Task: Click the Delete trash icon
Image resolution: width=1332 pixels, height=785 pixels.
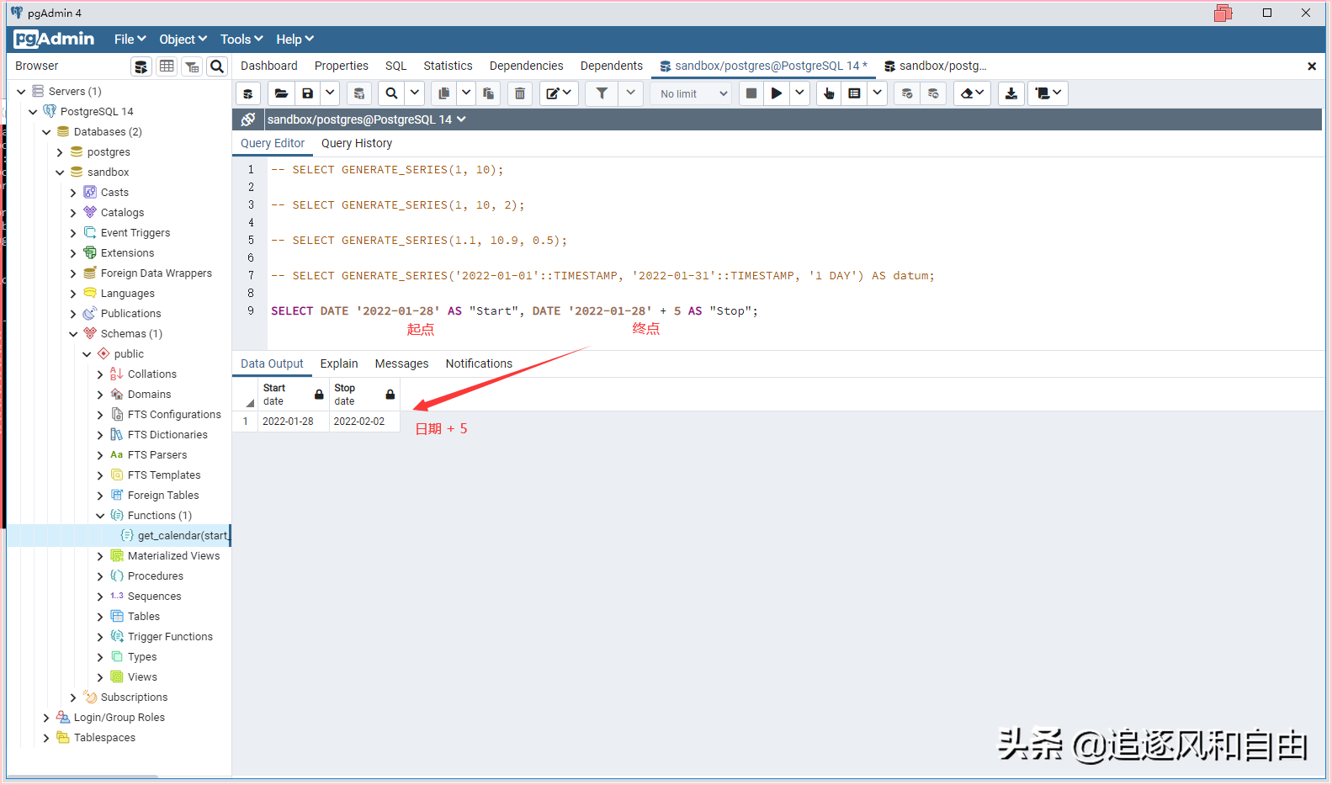Action: tap(520, 93)
